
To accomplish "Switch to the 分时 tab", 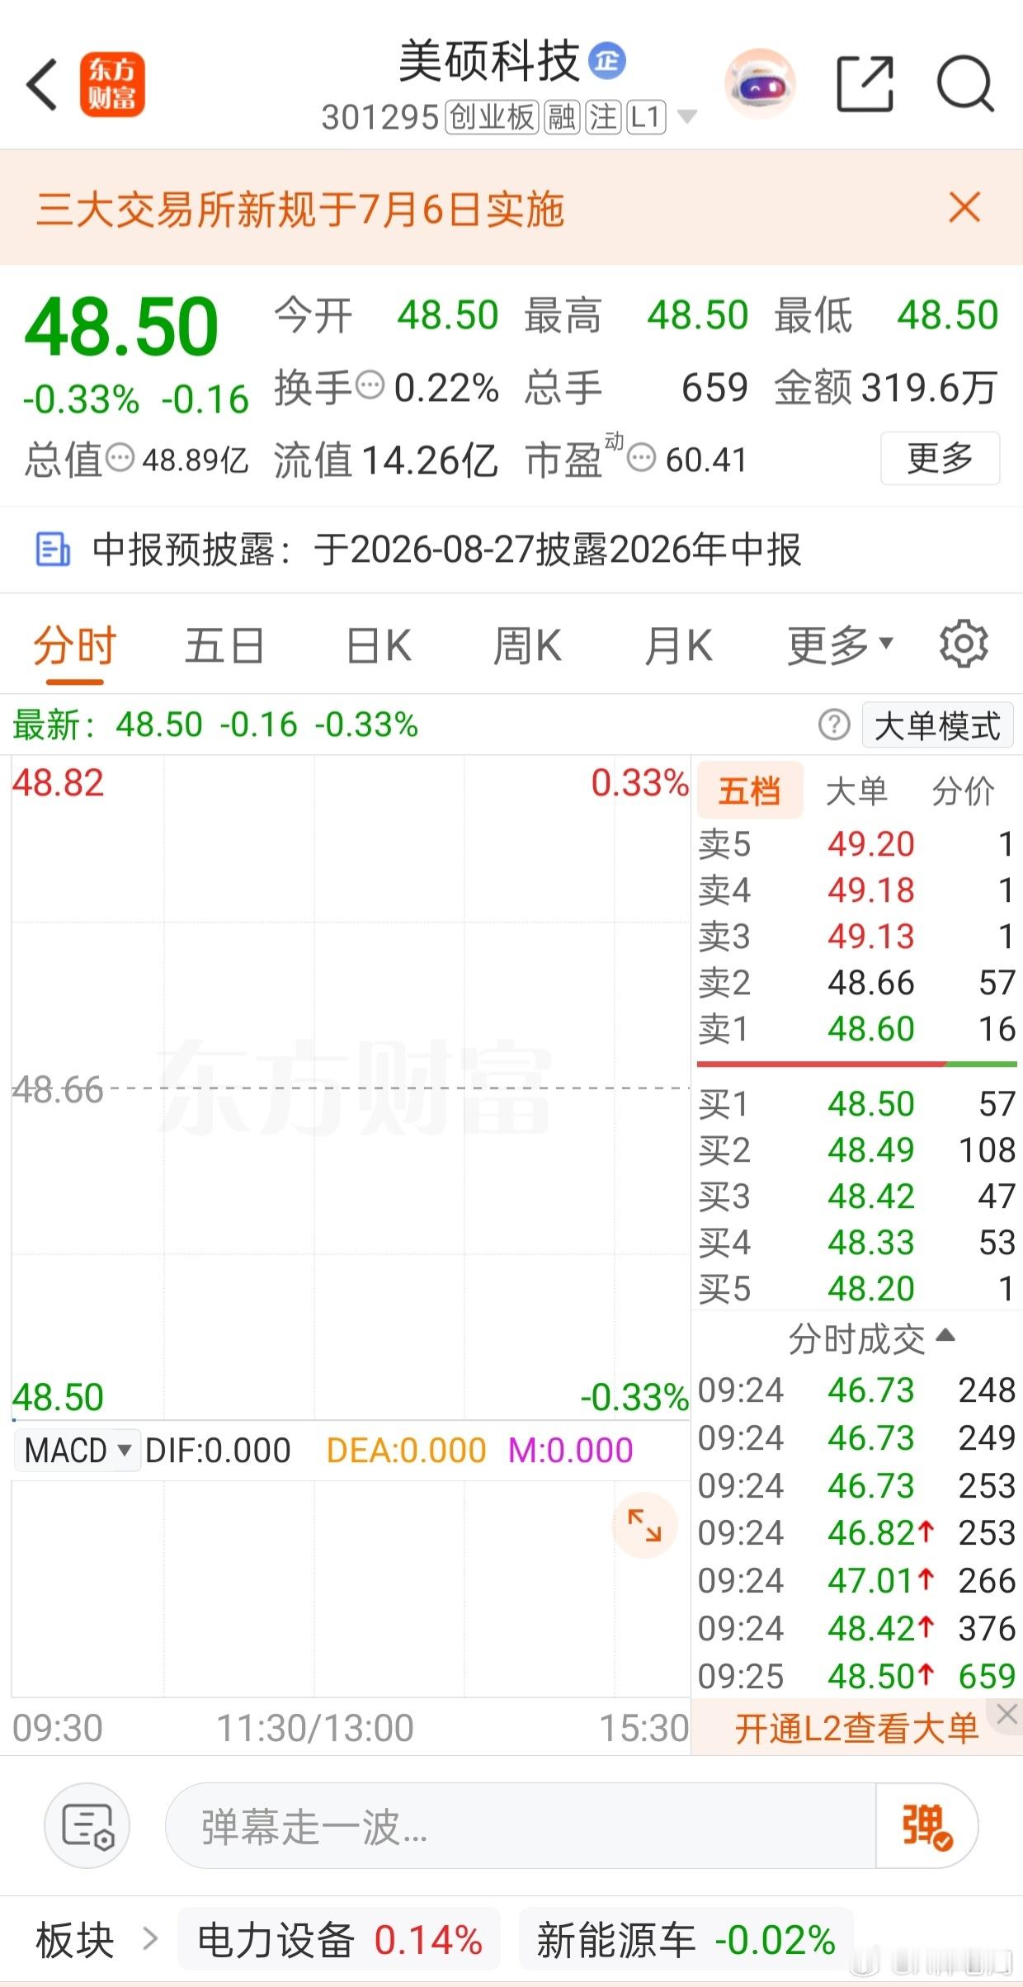I will click(74, 645).
